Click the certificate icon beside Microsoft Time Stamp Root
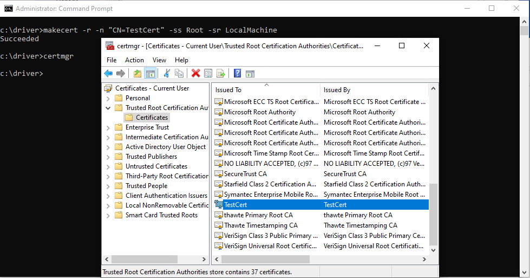This screenshot has height=278, width=530. (x=219, y=153)
